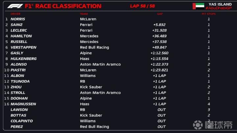Click Aston Martin Aramco team next to Alonso

click(100, 64)
